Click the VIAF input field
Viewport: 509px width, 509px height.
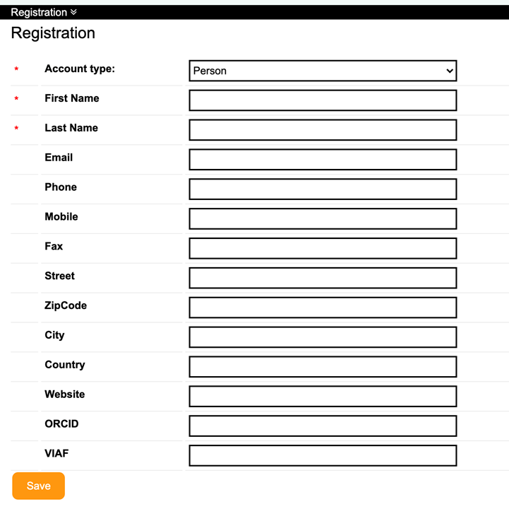pos(323,456)
